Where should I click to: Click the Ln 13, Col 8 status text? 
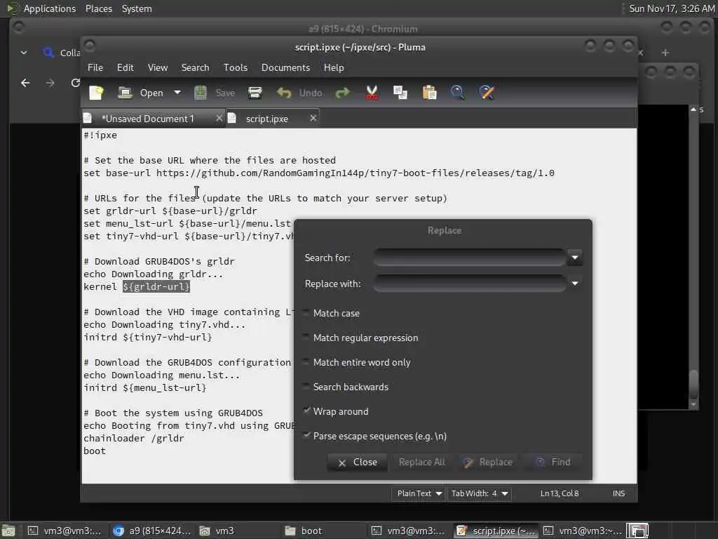click(560, 493)
